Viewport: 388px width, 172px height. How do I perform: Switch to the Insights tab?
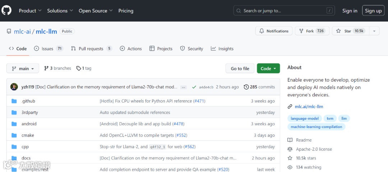pos(222,49)
